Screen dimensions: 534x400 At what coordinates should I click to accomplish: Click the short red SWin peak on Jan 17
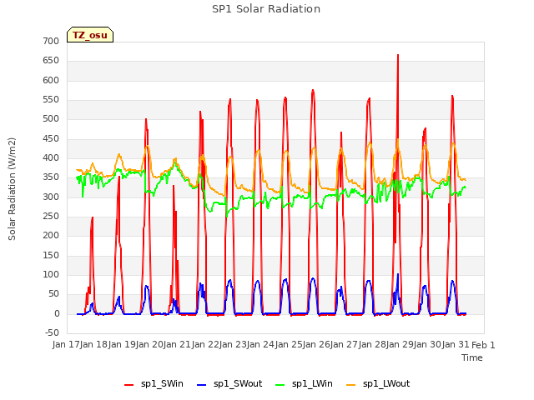92,218
